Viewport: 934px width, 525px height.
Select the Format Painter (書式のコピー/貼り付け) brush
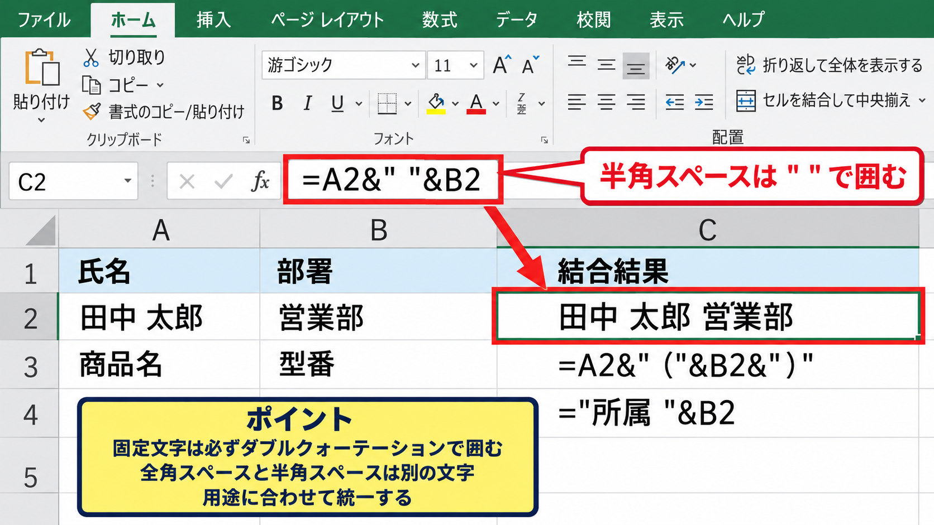pyautogui.click(x=92, y=112)
